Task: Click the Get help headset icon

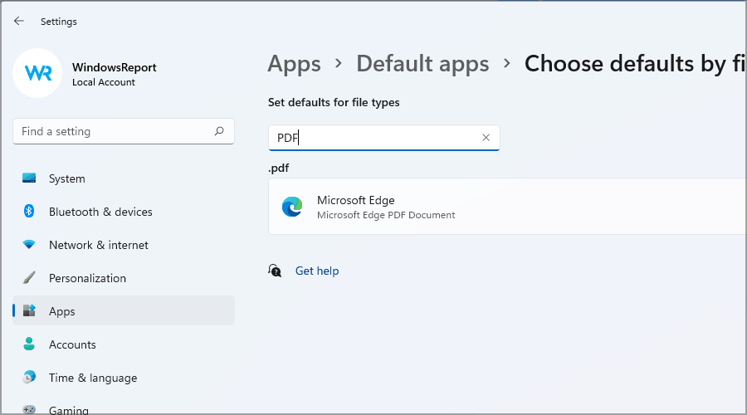Action: click(275, 271)
